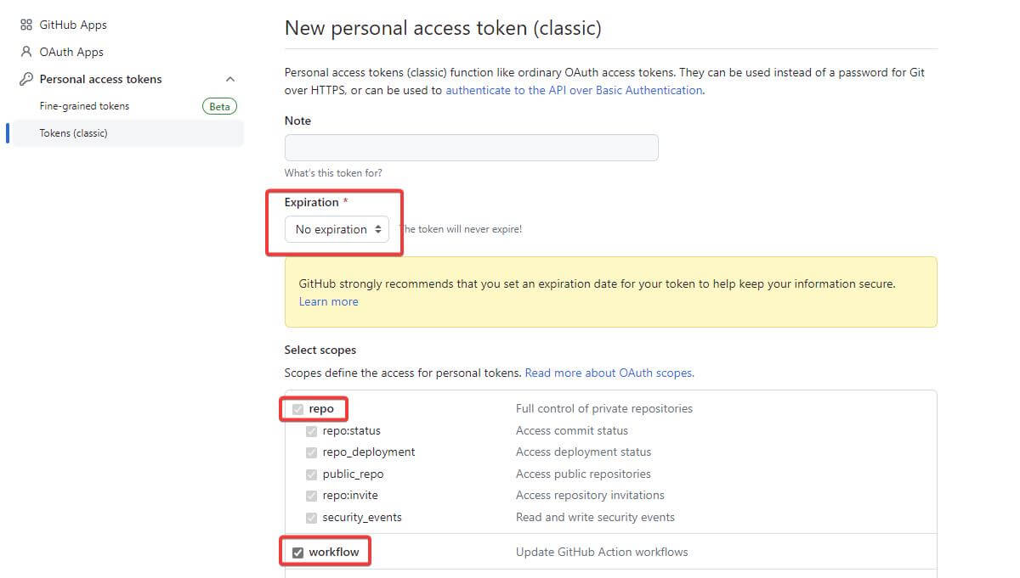The image size is (1020, 578).
Task: Toggle the repo_deployment checkbox
Action: click(311, 452)
